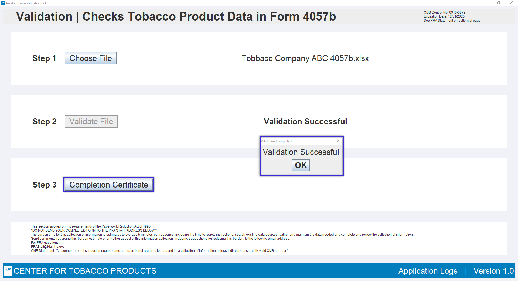Click the Choose File button
This screenshot has height=281, width=518.
pyautogui.click(x=90, y=58)
